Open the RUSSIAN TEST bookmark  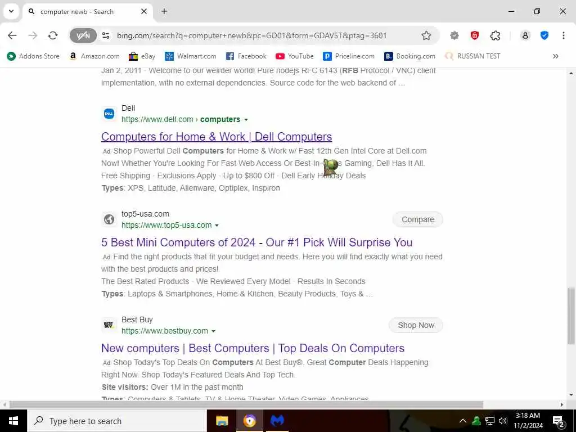coord(472,56)
